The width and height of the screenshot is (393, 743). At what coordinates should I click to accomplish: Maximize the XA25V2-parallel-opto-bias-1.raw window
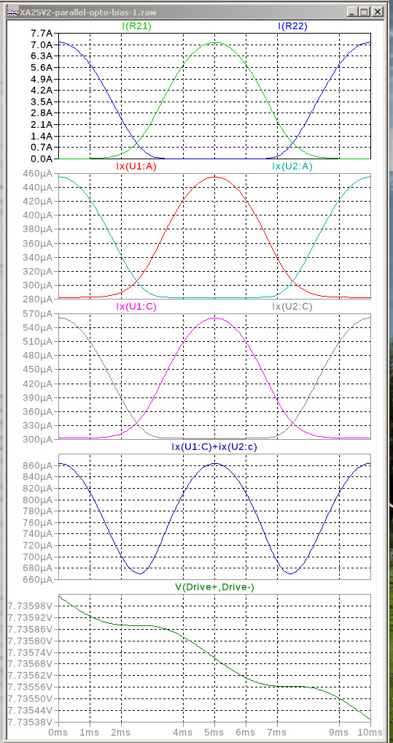point(364,12)
